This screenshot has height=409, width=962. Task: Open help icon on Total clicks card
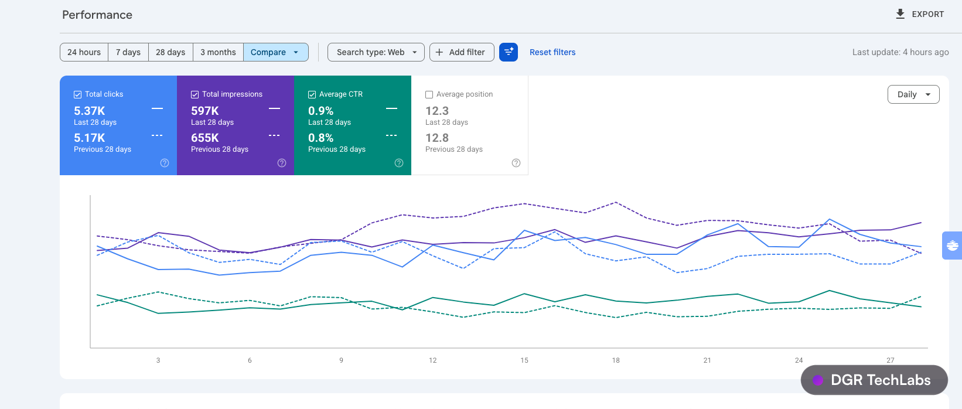coord(165,163)
